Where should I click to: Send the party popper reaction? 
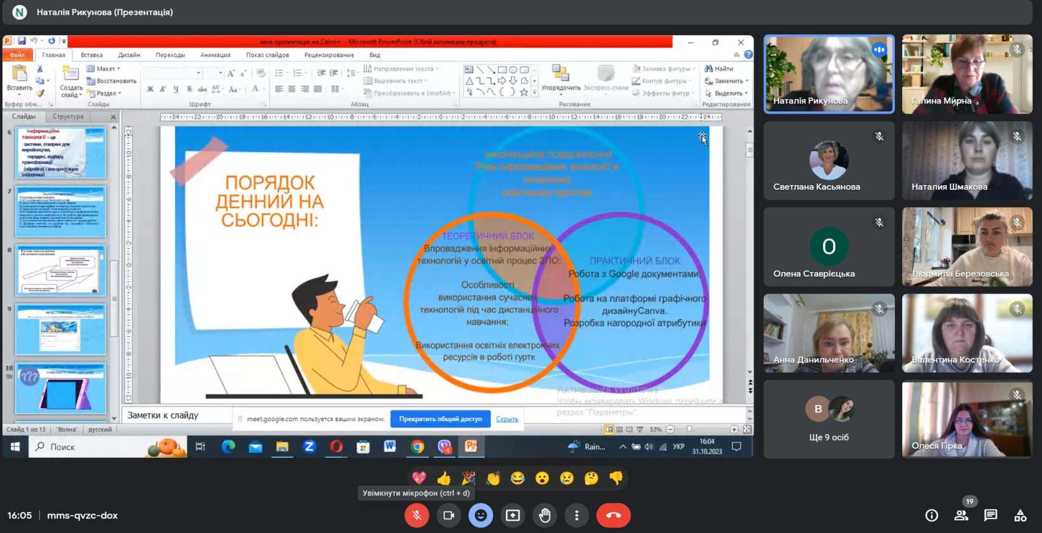pyautogui.click(x=468, y=478)
